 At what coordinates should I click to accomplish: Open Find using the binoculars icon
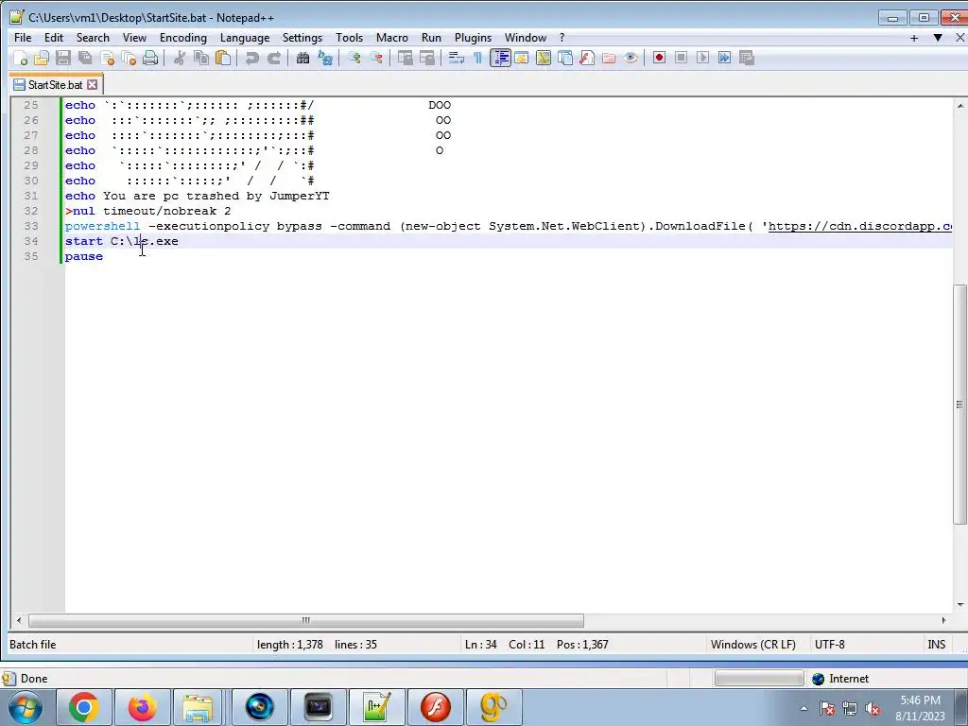click(x=303, y=58)
